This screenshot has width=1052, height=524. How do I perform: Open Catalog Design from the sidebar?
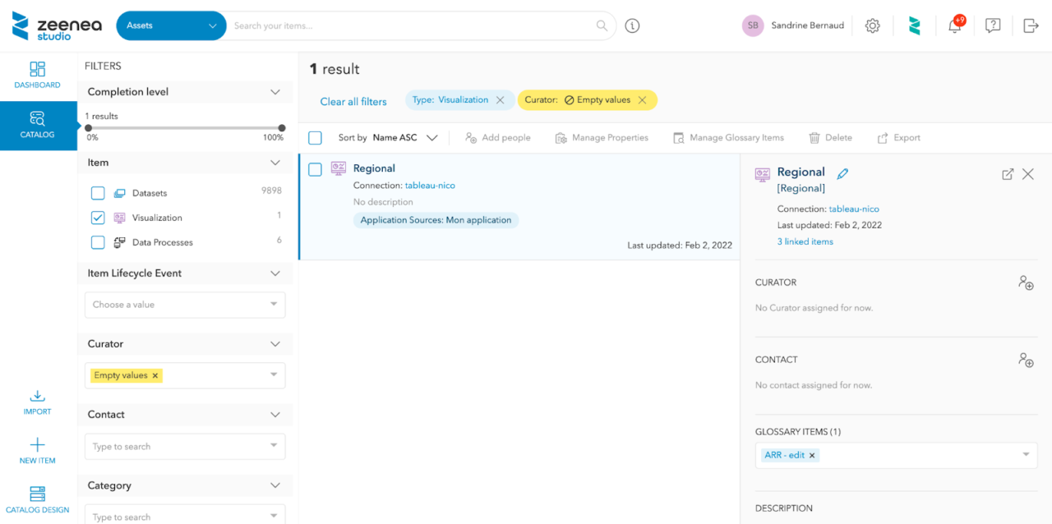(37, 499)
